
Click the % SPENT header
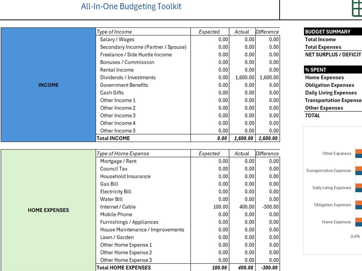point(315,70)
